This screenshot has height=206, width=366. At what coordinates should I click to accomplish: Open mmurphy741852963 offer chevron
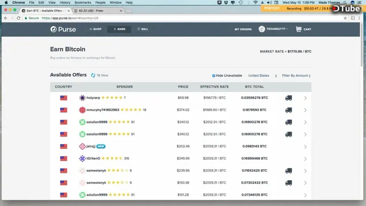(x=305, y=110)
